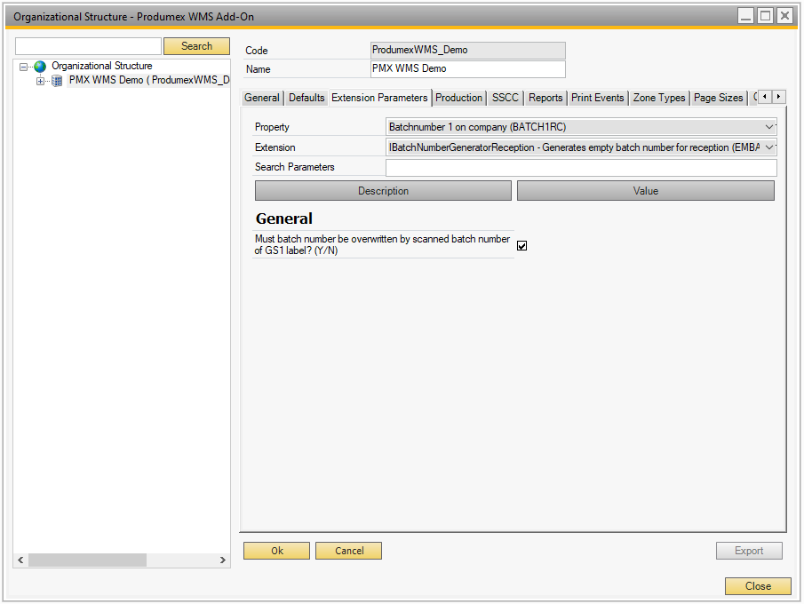Maximize the Organizational Structure window

(x=765, y=16)
